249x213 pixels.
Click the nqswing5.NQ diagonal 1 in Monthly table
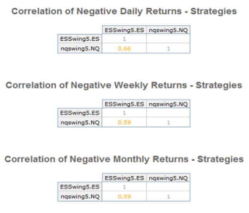tap(168, 197)
